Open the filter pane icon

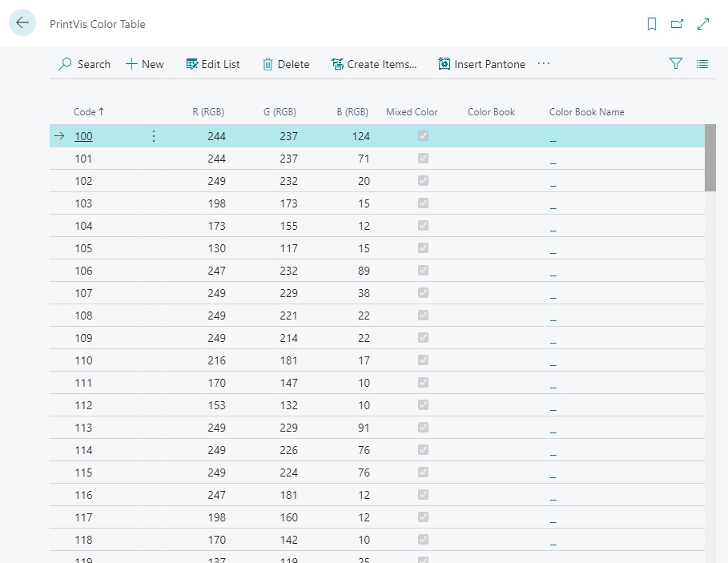click(675, 63)
